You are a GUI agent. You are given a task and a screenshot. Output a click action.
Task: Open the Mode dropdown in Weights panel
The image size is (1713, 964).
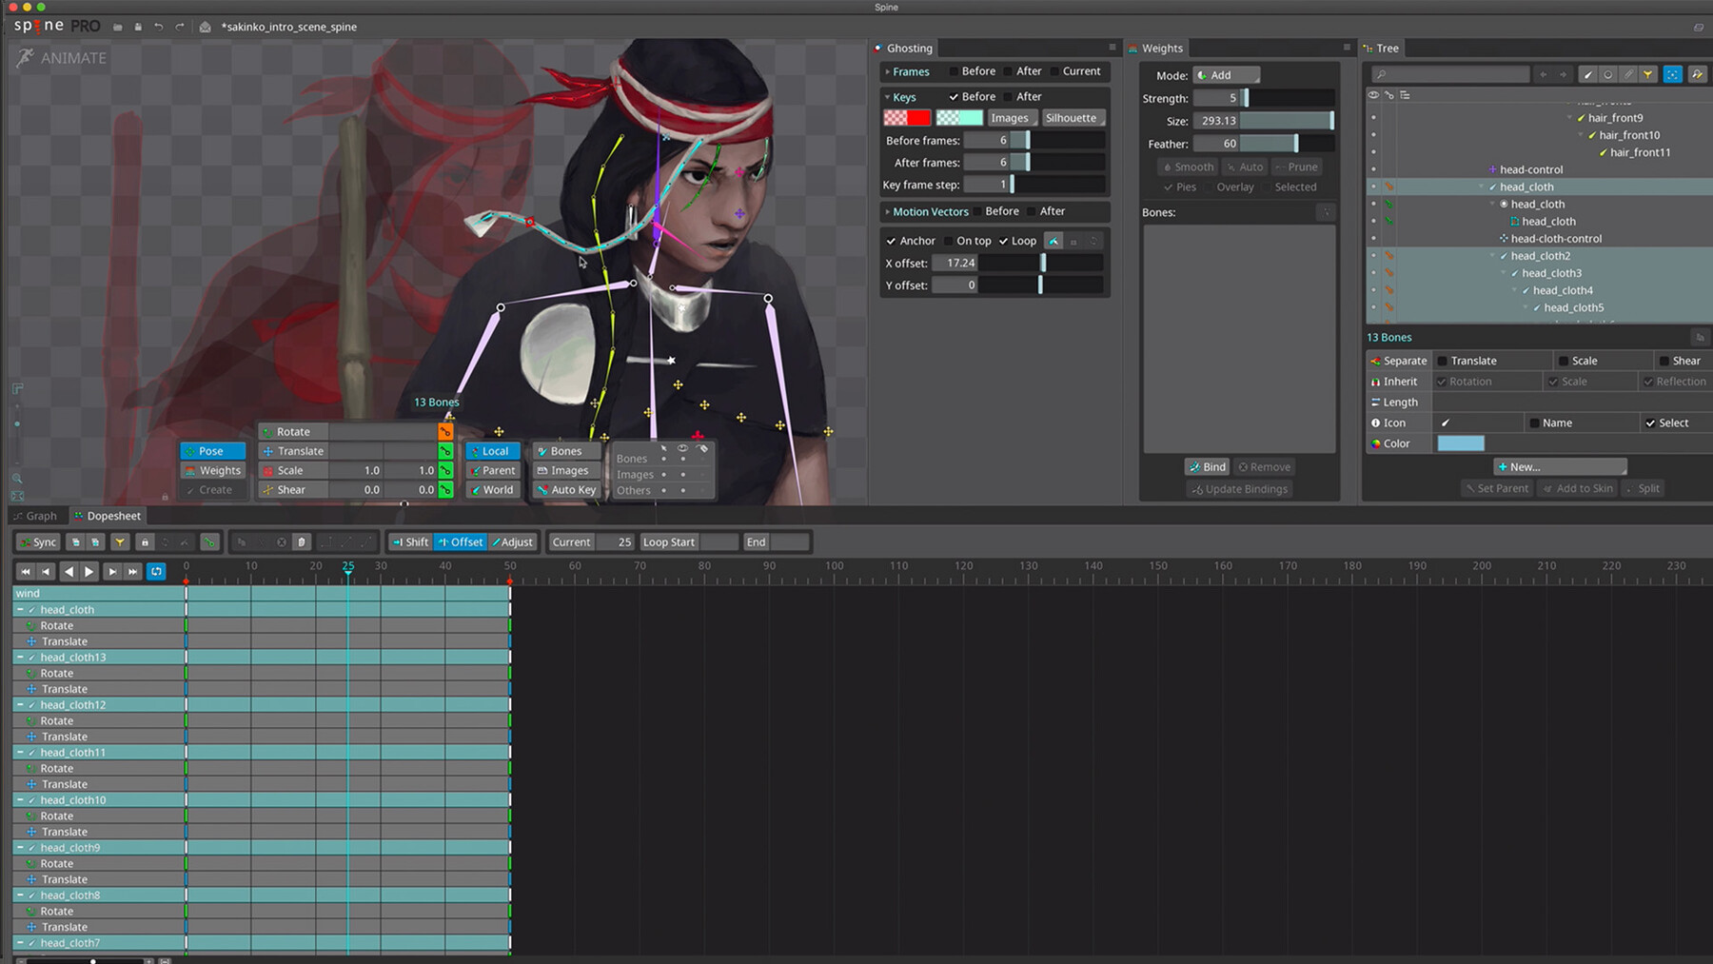point(1227,74)
